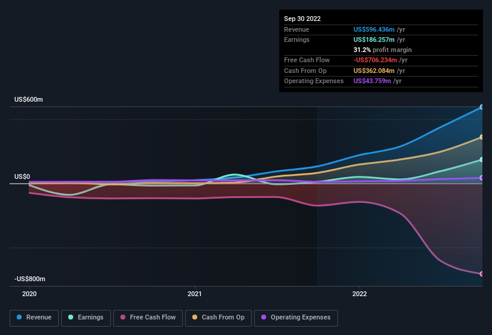Click the Earnings label in the tooltip
This screenshot has height=335, width=492.
(x=297, y=39)
